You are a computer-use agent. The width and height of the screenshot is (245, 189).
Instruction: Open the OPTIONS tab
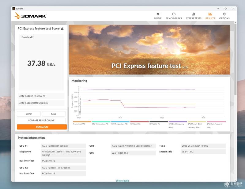pos(224,16)
